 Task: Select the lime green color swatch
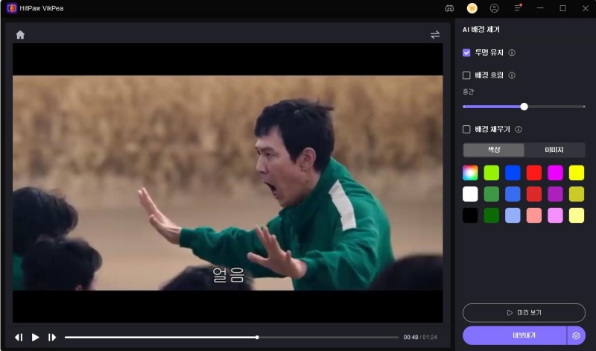[x=492, y=173]
